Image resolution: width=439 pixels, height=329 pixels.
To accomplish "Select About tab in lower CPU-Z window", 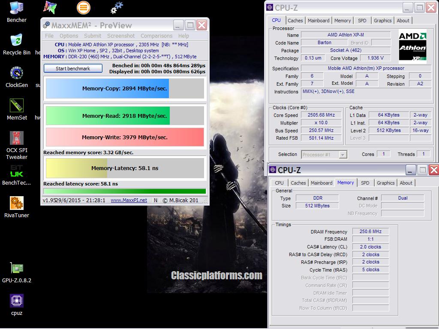I will [406, 182].
